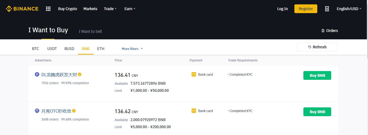
Task: Click Bank card icon for 136.42 offer
Action: tap(194, 111)
